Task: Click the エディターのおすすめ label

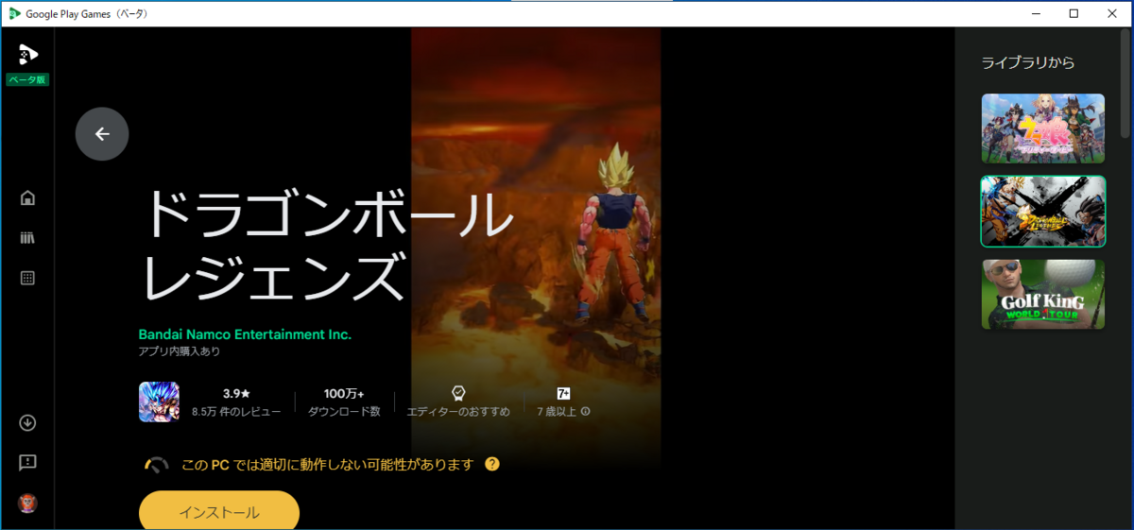Action: tap(458, 412)
